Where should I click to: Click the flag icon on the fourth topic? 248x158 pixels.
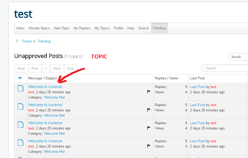pos(149,146)
